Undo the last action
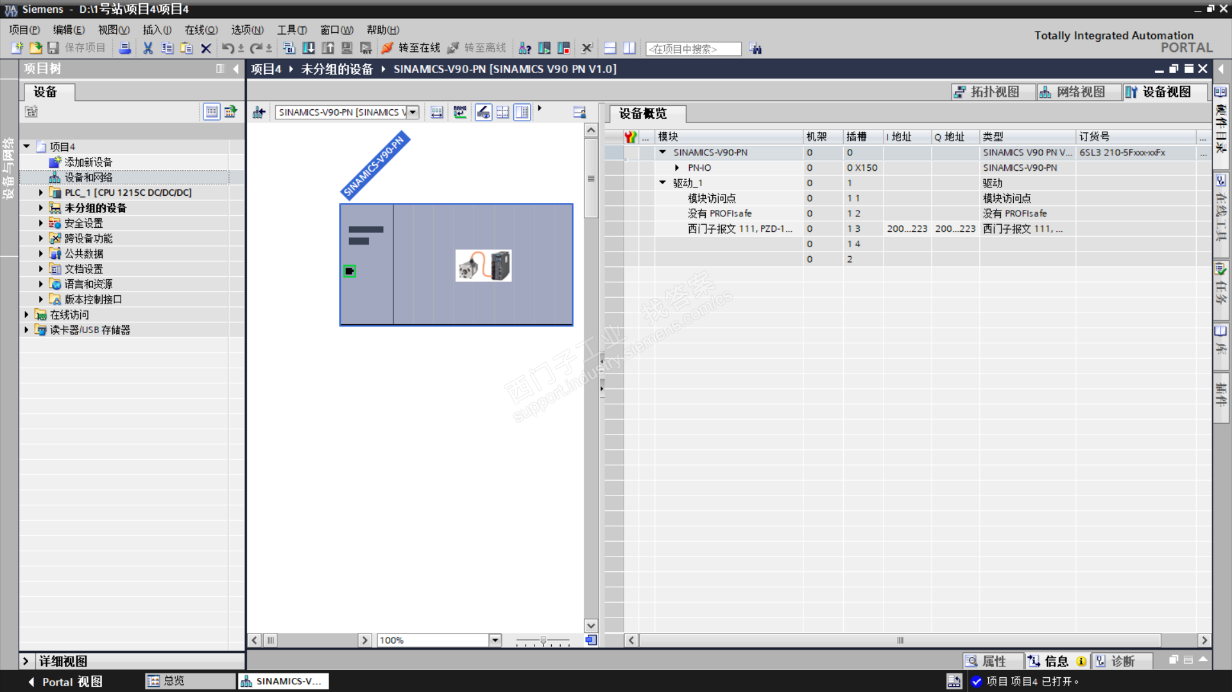Viewport: 1232px width, 692px height. [x=228, y=48]
